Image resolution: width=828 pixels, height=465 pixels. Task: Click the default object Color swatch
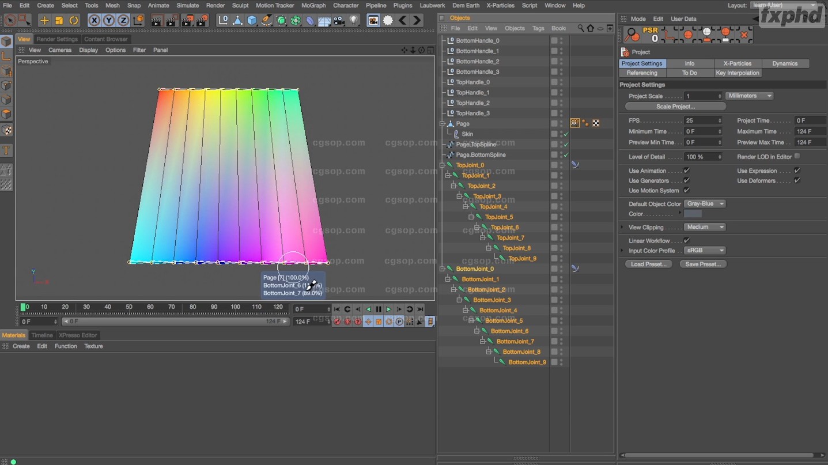[x=692, y=214]
